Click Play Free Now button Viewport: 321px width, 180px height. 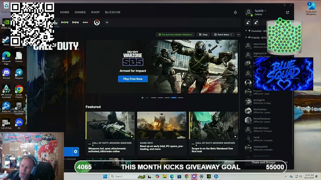click(x=133, y=79)
